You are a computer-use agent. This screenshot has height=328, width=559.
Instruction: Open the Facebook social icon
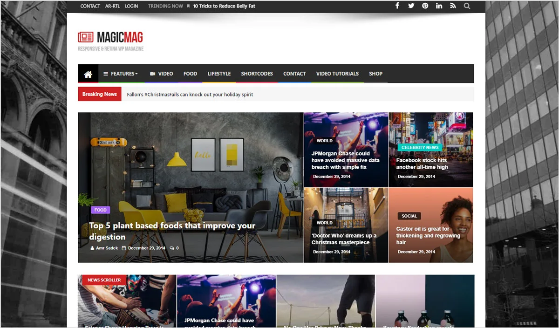tap(397, 6)
